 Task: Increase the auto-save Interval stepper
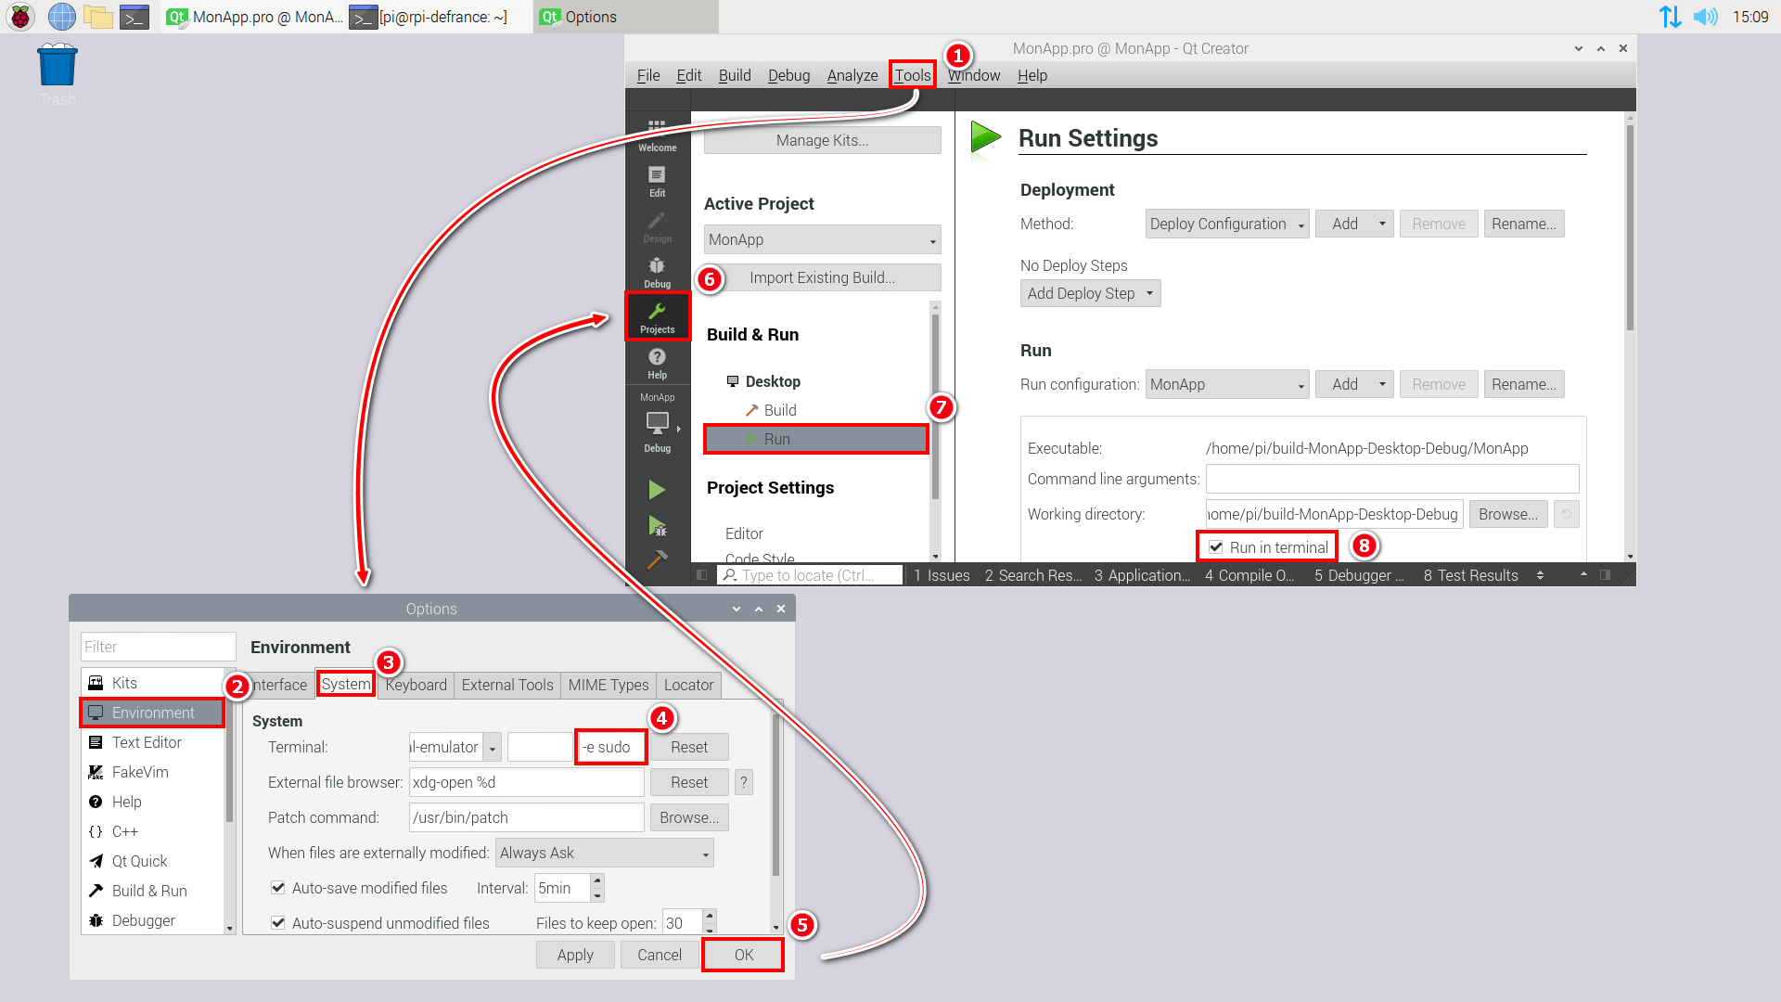click(x=597, y=880)
